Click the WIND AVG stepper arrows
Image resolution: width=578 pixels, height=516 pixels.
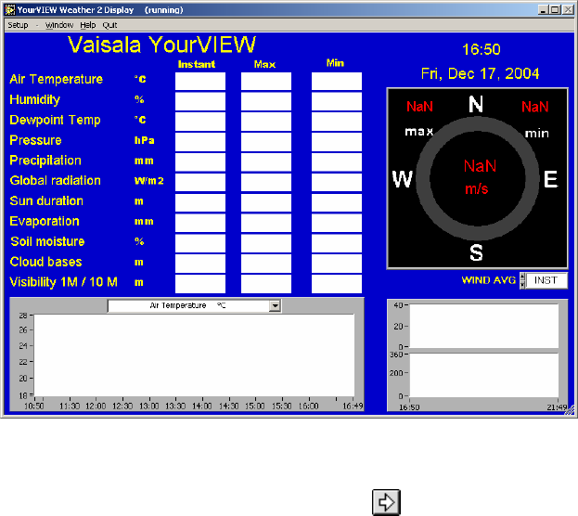[x=522, y=280]
